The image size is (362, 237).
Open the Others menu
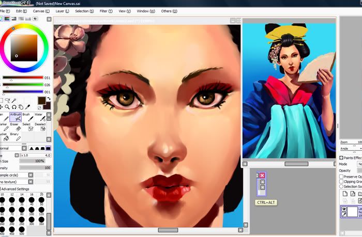tap(169, 11)
